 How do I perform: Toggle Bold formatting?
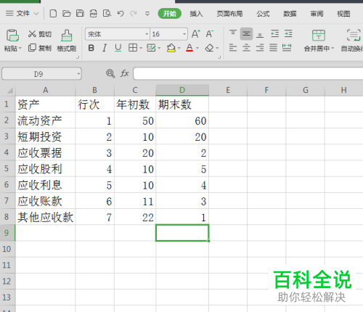[91, 48]
